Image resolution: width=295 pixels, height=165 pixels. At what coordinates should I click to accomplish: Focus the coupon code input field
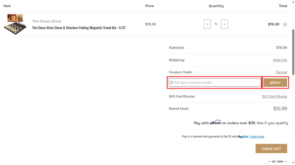(215, 82)
